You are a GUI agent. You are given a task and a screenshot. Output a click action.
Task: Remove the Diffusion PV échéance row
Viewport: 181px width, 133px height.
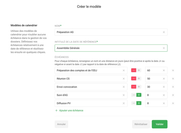pyautogui.click(x=173, y=103)
